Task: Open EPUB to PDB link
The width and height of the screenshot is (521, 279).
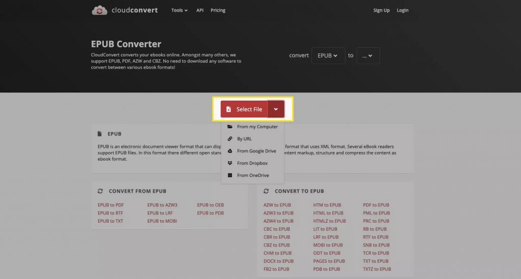Action: click(x=210, y=213)
